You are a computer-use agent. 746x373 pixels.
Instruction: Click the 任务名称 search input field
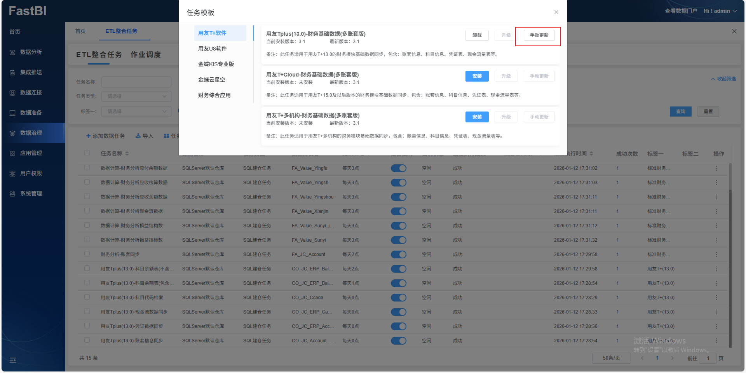(x=136, y=82)
